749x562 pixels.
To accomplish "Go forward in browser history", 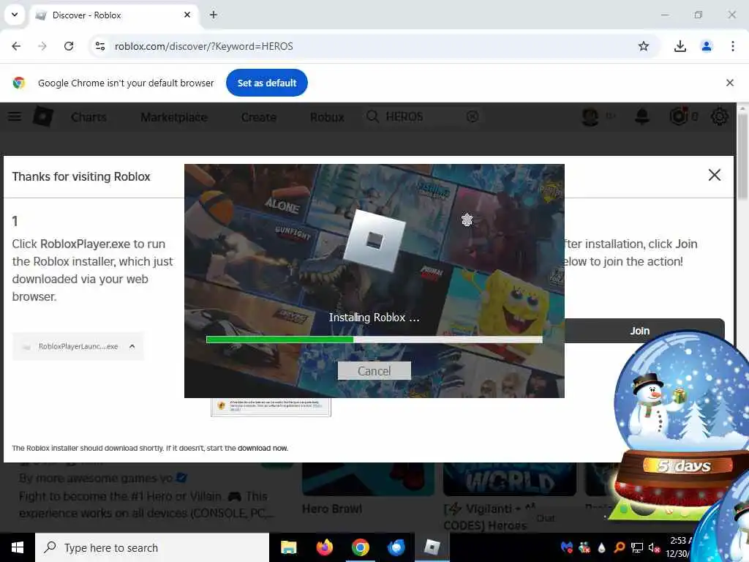I will pos(42,46).
